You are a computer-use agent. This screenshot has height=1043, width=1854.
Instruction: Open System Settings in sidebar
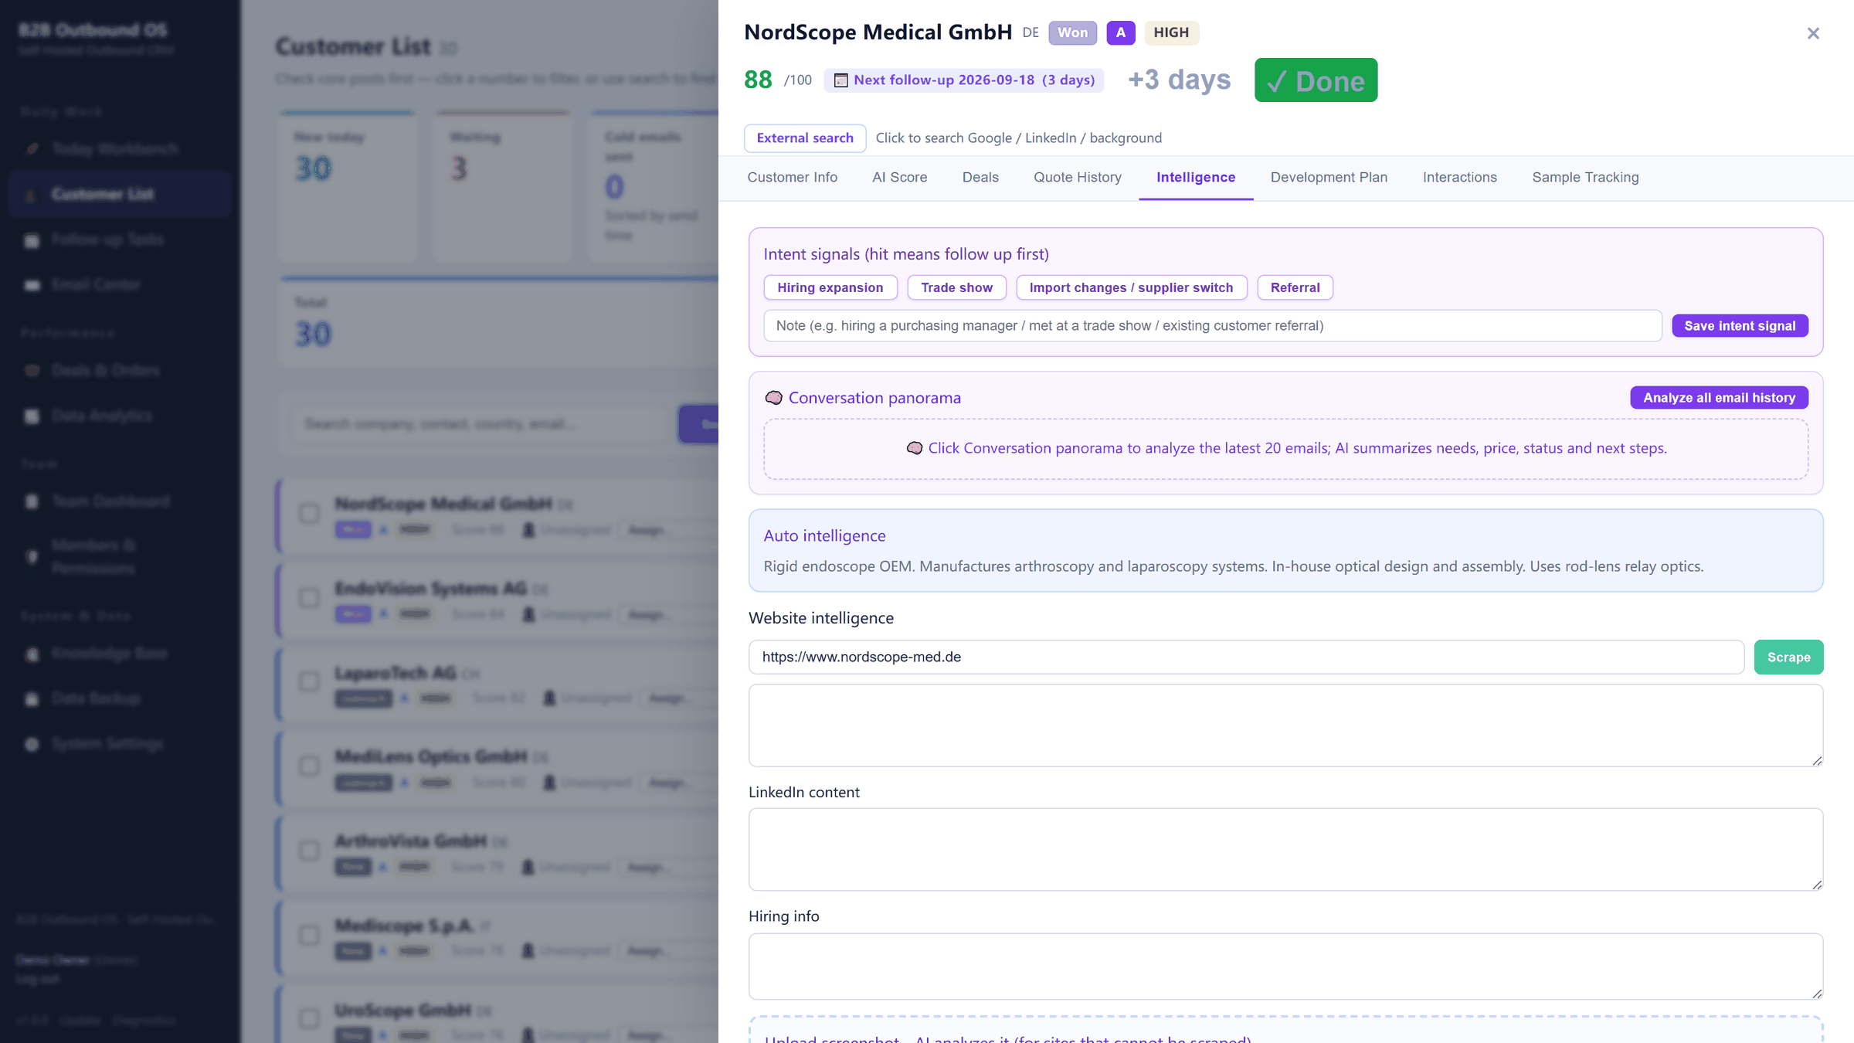tap(120, 744)
